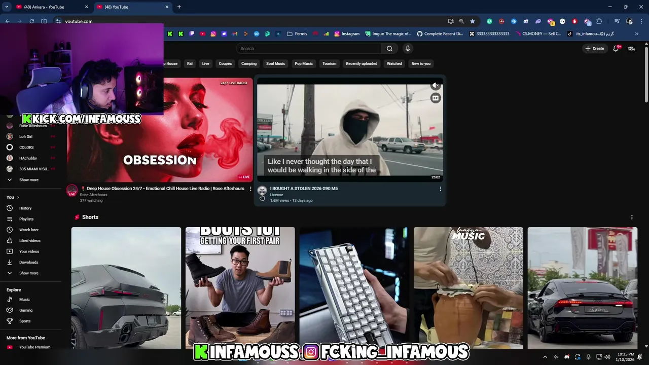Select the New to you filter chip
649x365 pixels.
(421, 63)
